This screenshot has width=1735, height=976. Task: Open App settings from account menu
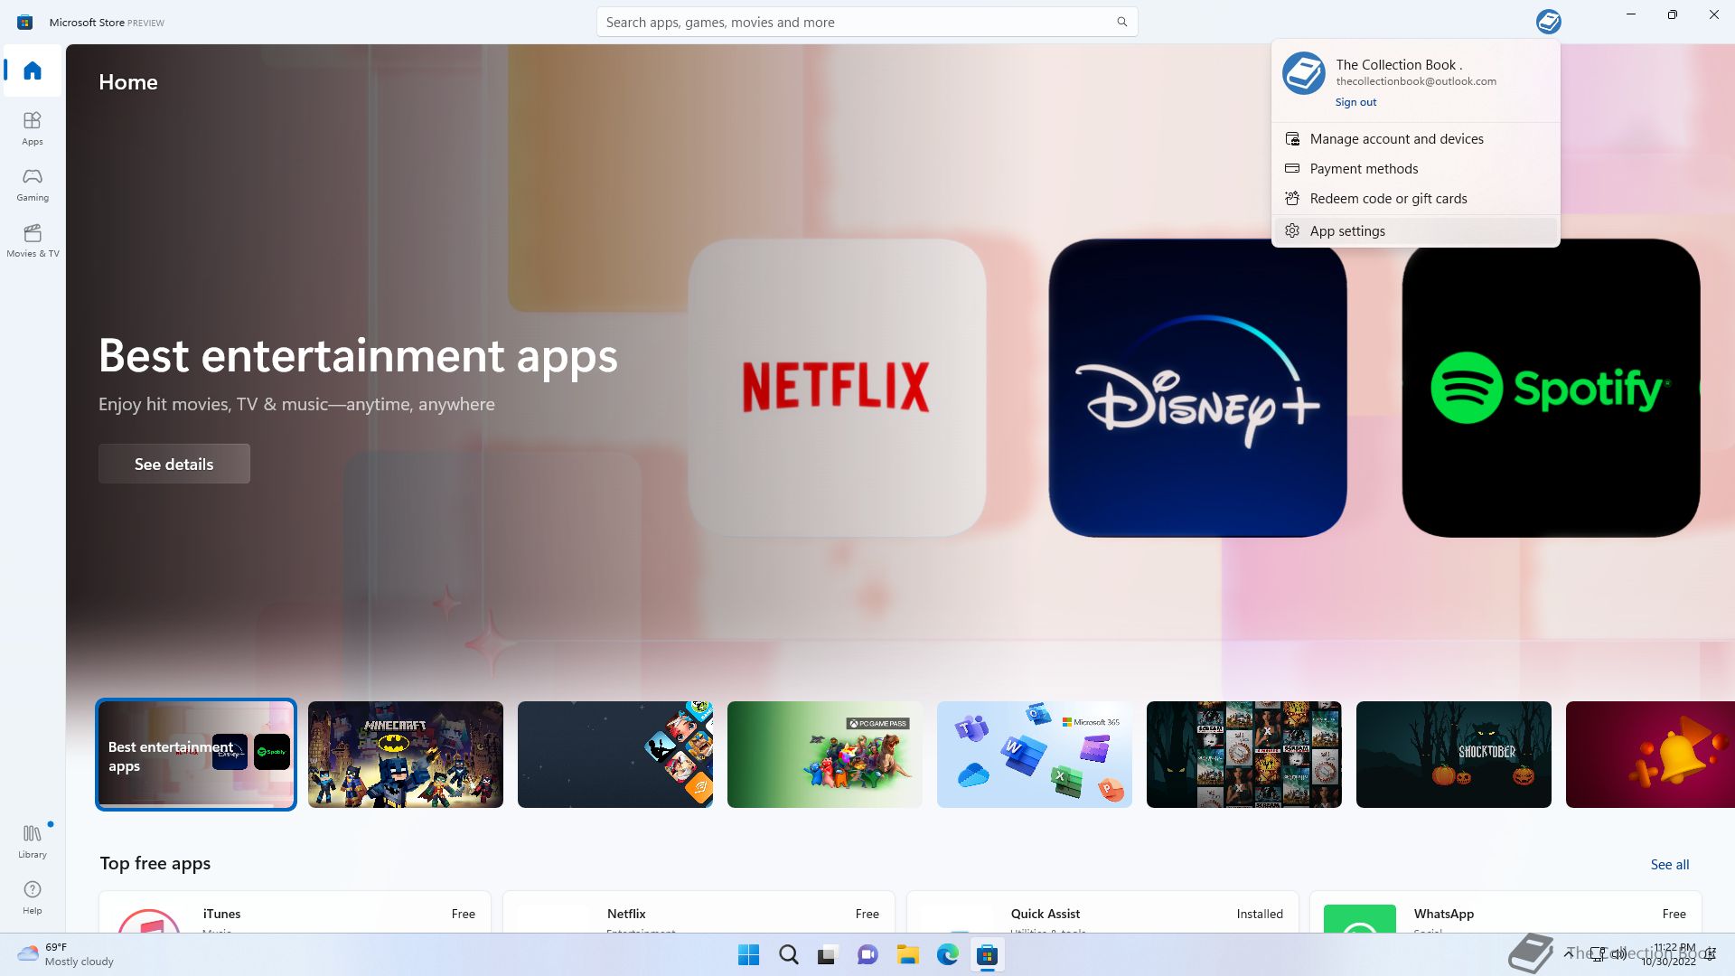tap(1415, 231)
